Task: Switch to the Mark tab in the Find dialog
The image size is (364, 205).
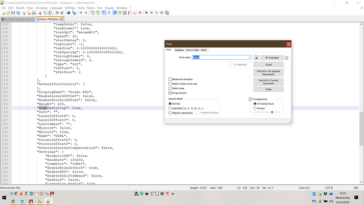Action: tap(204, 50)
